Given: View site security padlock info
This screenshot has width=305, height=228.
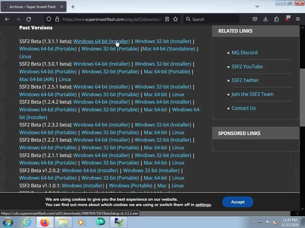Looking at the screenshot, I should 57,19.
